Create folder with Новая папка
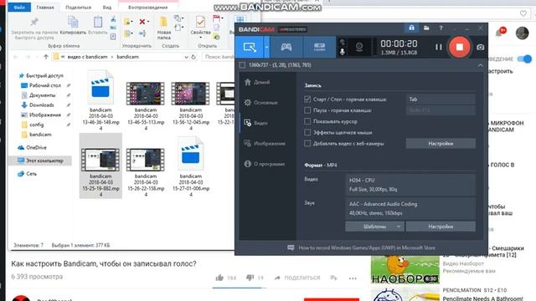This screenshot has width=536, height=301. click(164, 28)
